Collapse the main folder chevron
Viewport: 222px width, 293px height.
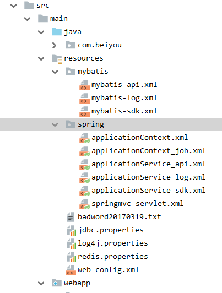[28, 19]
